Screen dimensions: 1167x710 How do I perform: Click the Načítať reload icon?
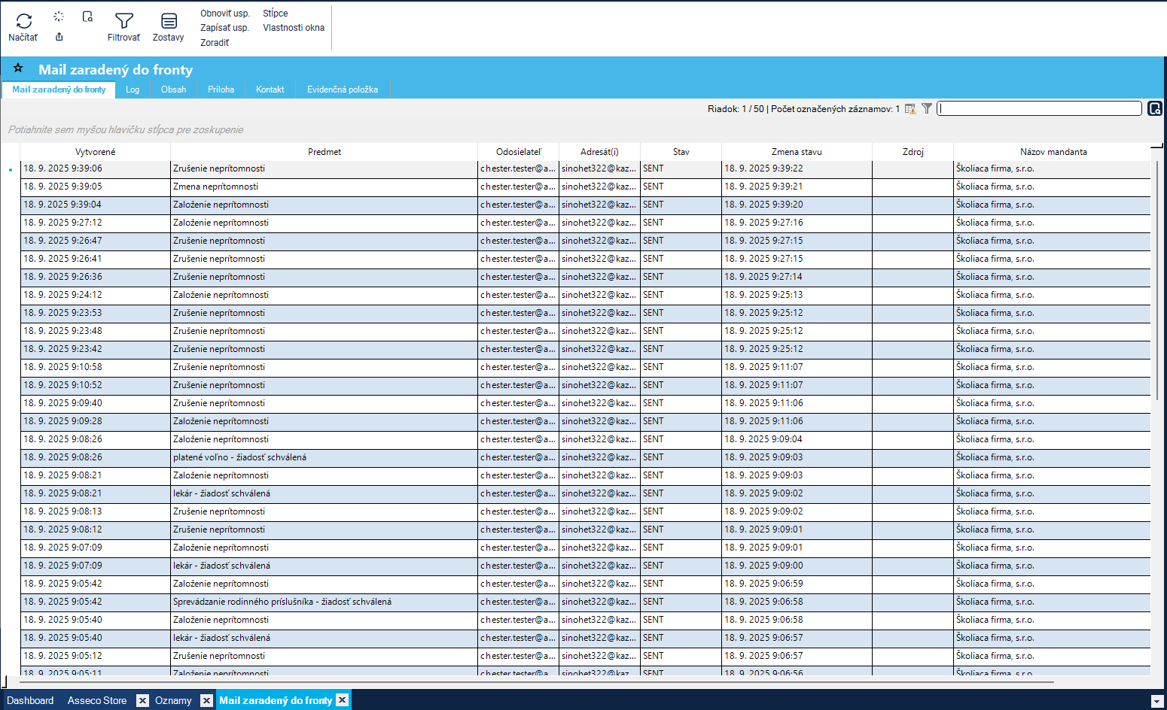pos(23,22)
